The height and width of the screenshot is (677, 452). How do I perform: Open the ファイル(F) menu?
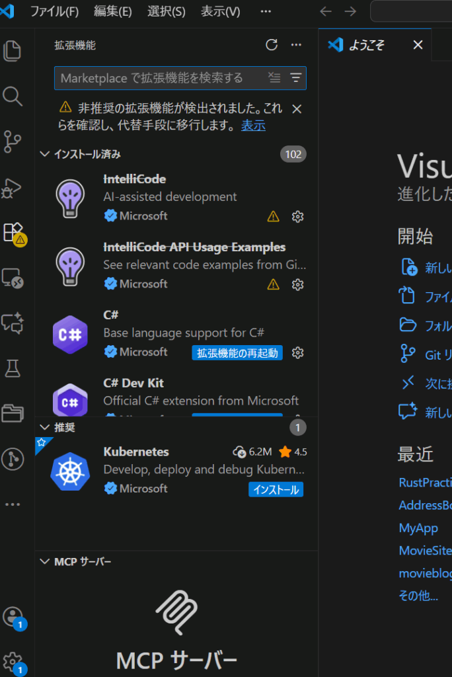pyautogui.click(x=54, y=12)
